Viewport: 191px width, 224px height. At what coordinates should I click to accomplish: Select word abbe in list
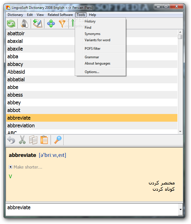tap(92, 87)
